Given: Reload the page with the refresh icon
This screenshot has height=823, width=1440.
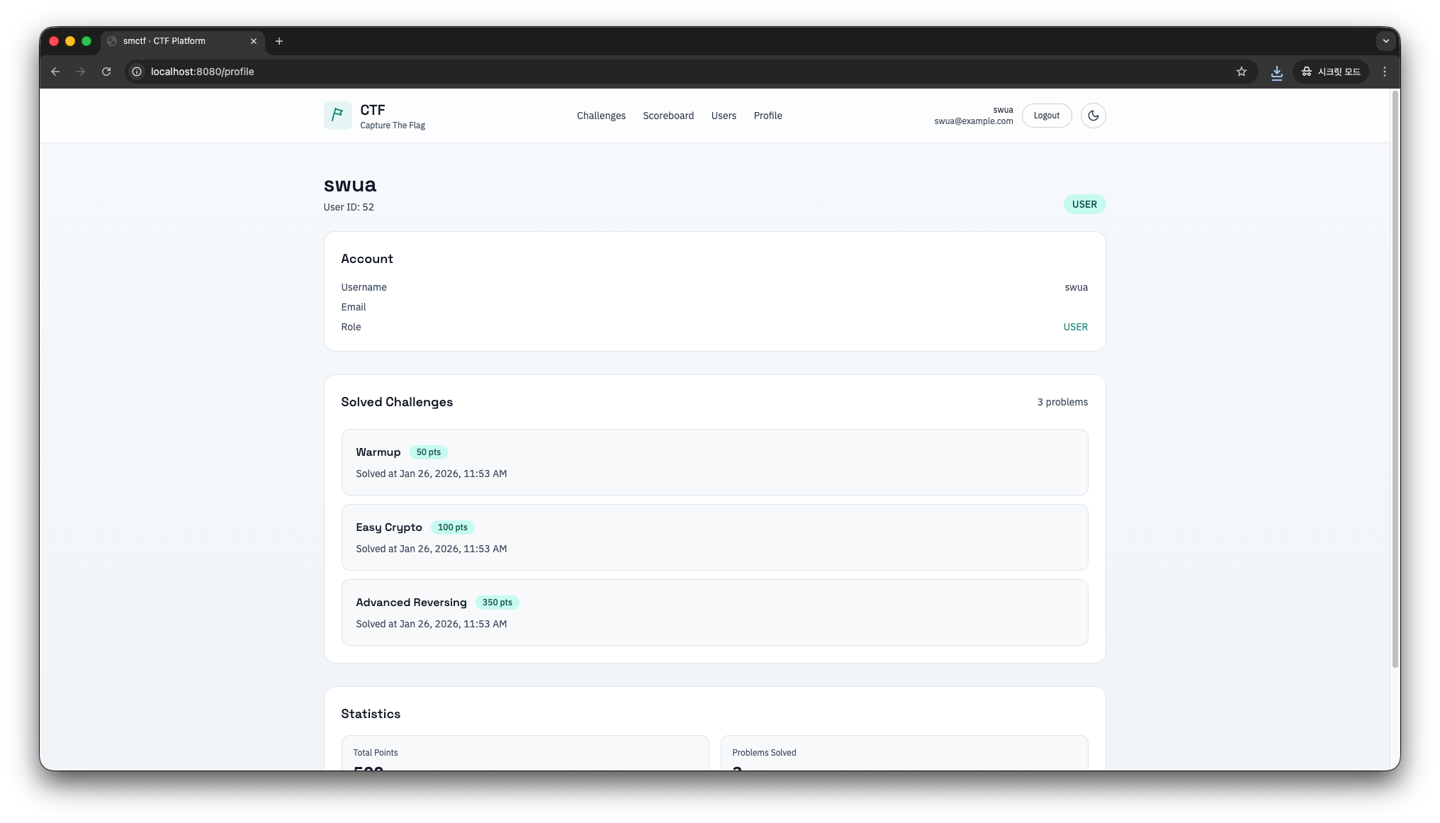Looking at the screenshot, I should pyautogui.click(x=106, y=72).
